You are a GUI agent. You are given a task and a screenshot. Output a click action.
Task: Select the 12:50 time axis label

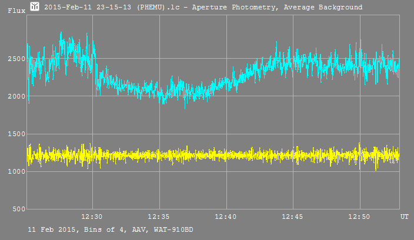coord(359,217)
